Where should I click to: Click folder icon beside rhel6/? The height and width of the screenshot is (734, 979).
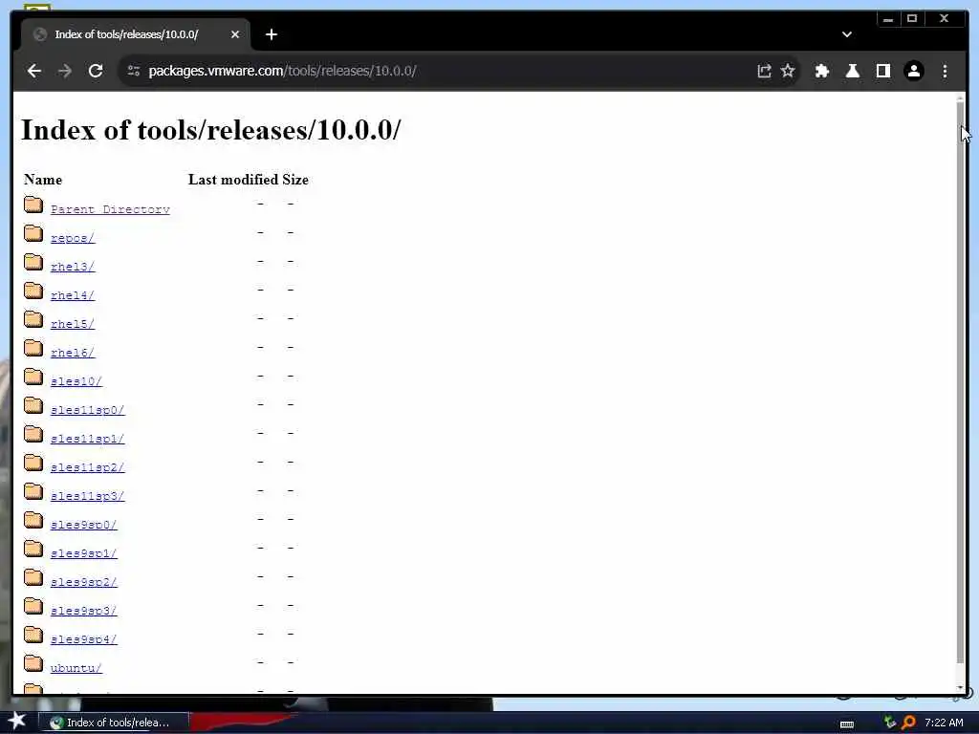click(33, 348)
